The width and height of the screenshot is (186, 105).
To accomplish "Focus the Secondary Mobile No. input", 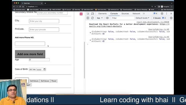I will pos(52,13).
